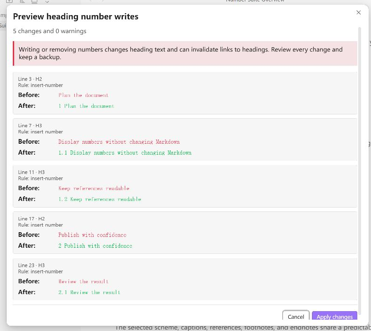
Task: Click green "1.2 Keep references readable" text
Action: 100,200
